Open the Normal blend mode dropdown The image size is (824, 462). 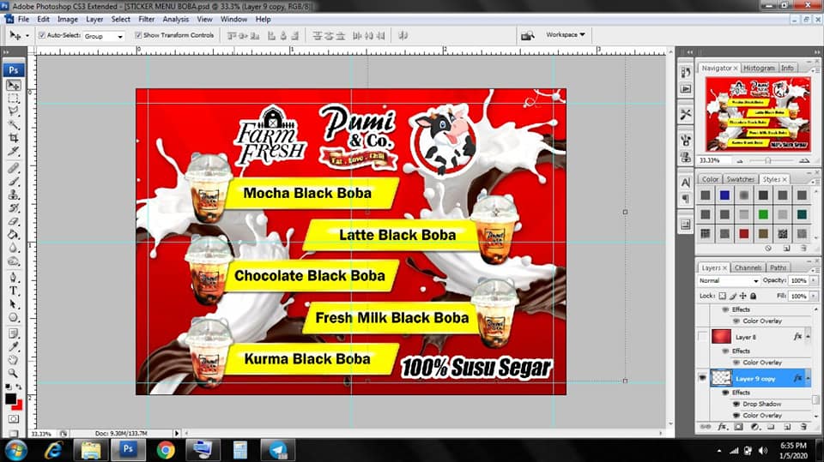(x=729, y=281)
